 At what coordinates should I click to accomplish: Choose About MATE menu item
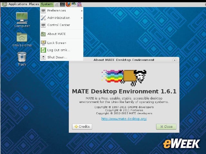coord(61,34)
